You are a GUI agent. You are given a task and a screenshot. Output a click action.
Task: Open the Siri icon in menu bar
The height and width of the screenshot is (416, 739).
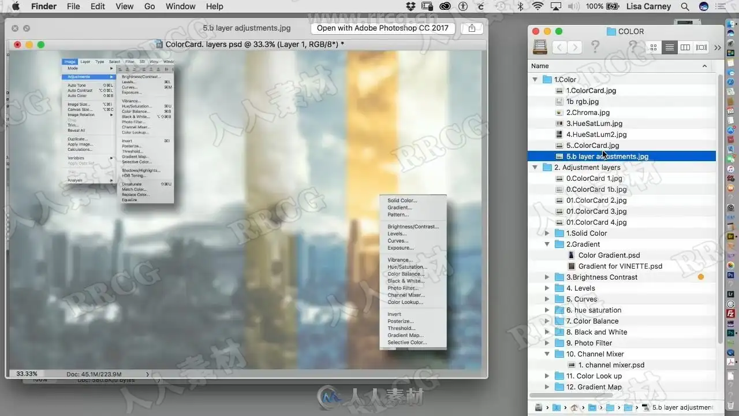tap(703, 6)
